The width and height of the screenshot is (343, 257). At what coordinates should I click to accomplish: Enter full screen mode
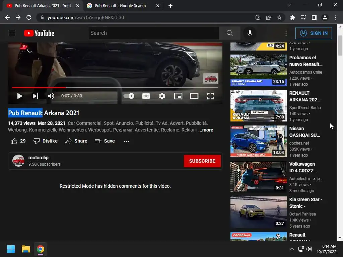(210, 96)
